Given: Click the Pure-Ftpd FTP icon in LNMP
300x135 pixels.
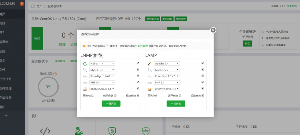Looking at the screenshot, I should pos(85,76).
